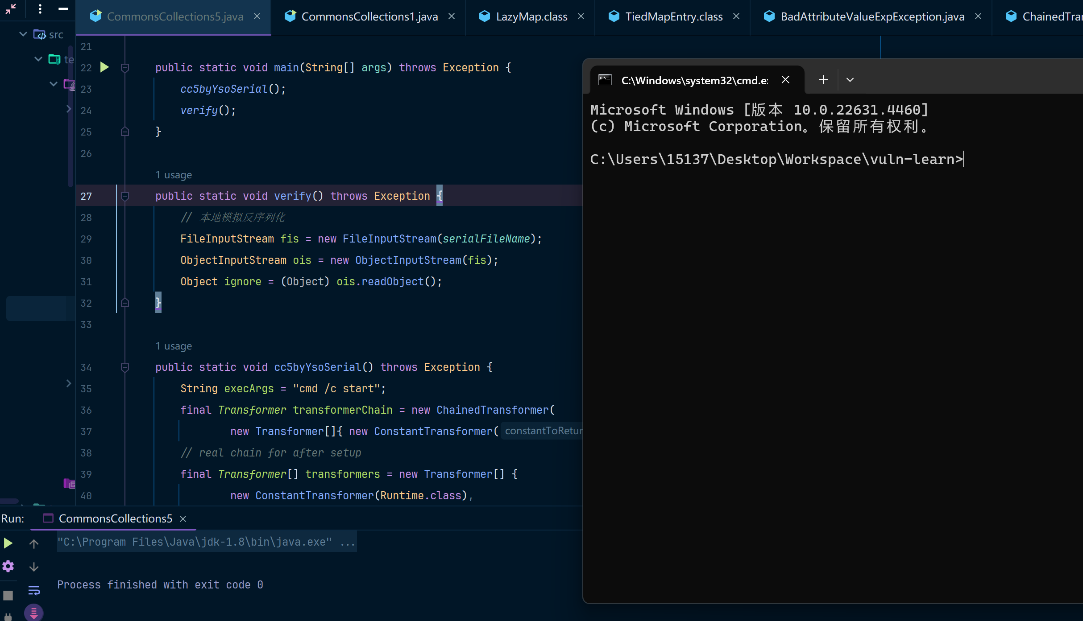The height and width of the screenshot is (621, 1083).
Task: Close the CommonsCollections5.java tab
Action: [x=257, y=16]
